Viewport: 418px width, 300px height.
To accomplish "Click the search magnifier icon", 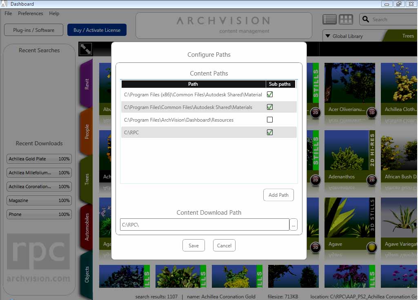I will click(365, 19).
